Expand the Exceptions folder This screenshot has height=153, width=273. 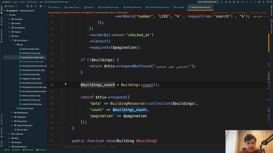[x=9, y=28]
